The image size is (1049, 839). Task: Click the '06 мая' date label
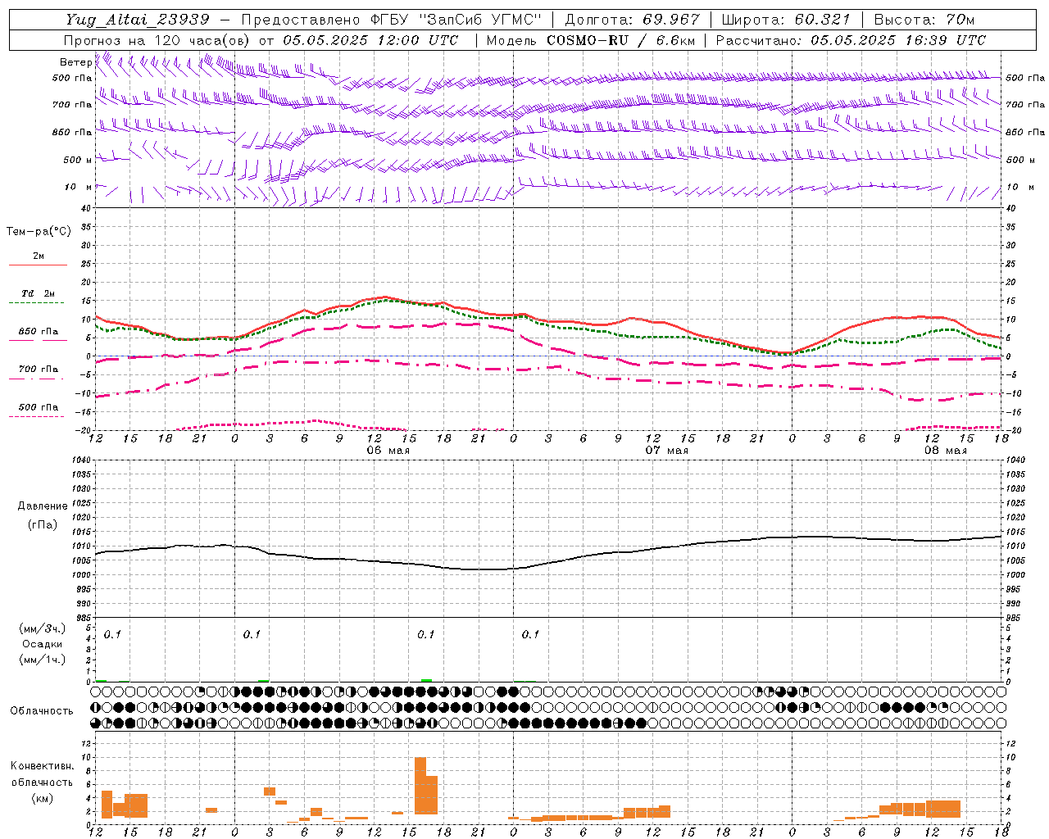coord(388,451)
